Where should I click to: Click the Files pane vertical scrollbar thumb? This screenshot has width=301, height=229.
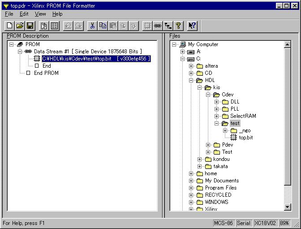coord(288,117)
